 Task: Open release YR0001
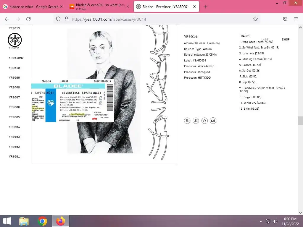[x=14, y=157]
